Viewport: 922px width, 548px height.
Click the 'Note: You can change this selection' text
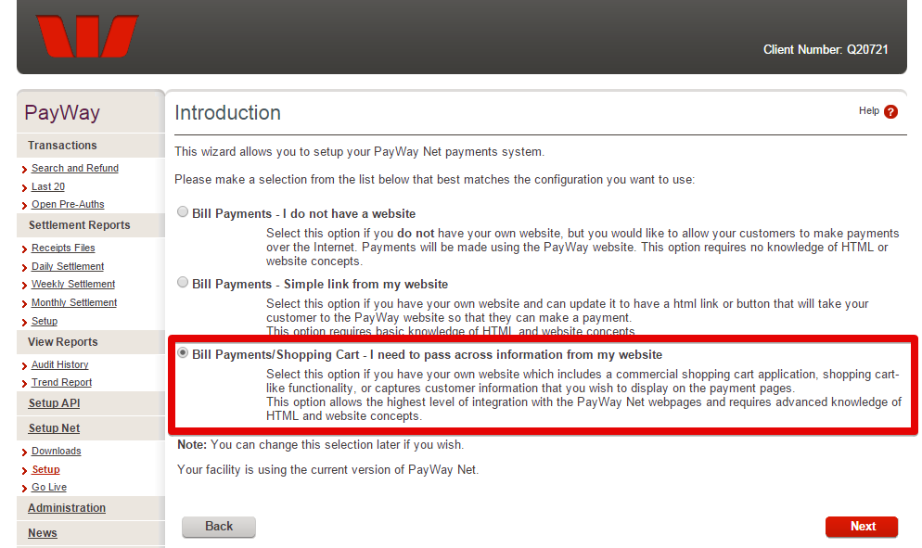[320, 444]
